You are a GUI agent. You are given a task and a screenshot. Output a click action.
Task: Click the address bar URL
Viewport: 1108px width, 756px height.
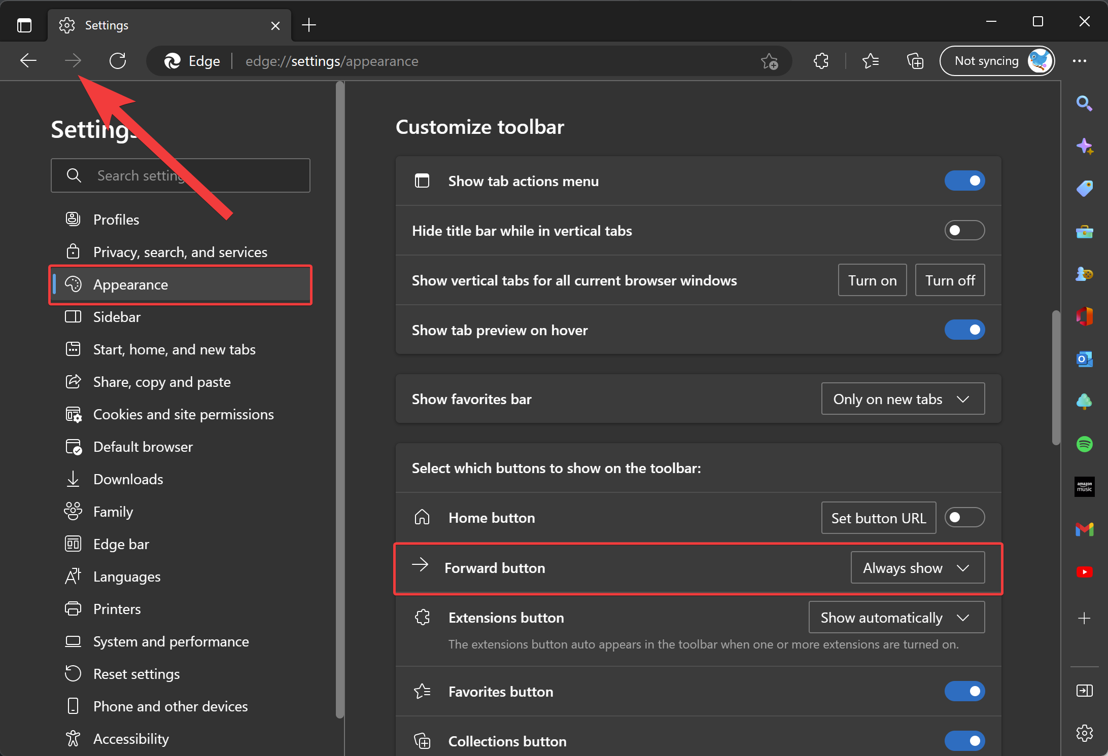click(x=332, y=61)
